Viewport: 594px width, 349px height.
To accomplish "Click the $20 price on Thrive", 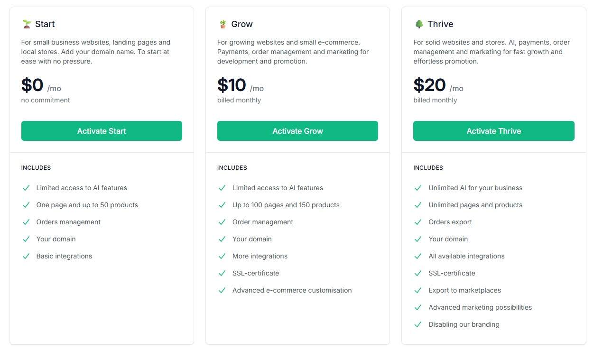I will pos(429,85).
